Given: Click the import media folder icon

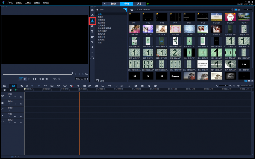Looking at the screenshot, I should [x=131, y=10].
